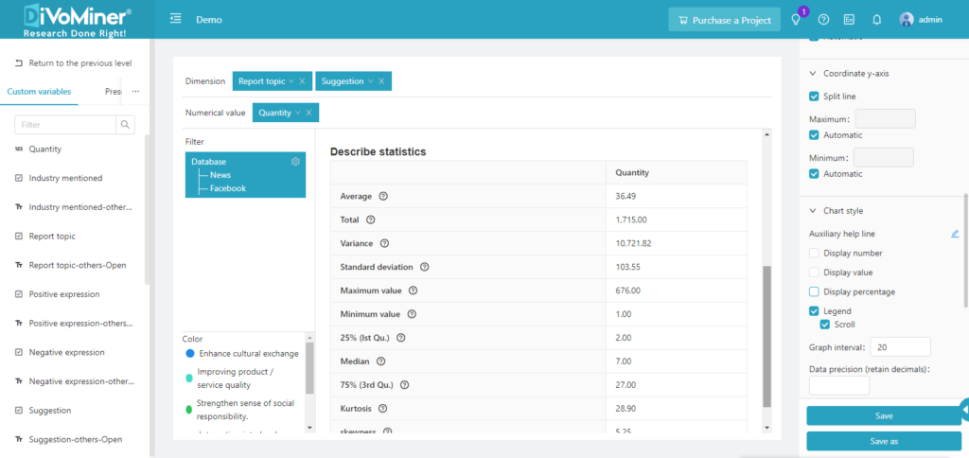Viewport: 969px width, 458px height.
Task: Show help for Maximum value
Action: tap(414, 291)
